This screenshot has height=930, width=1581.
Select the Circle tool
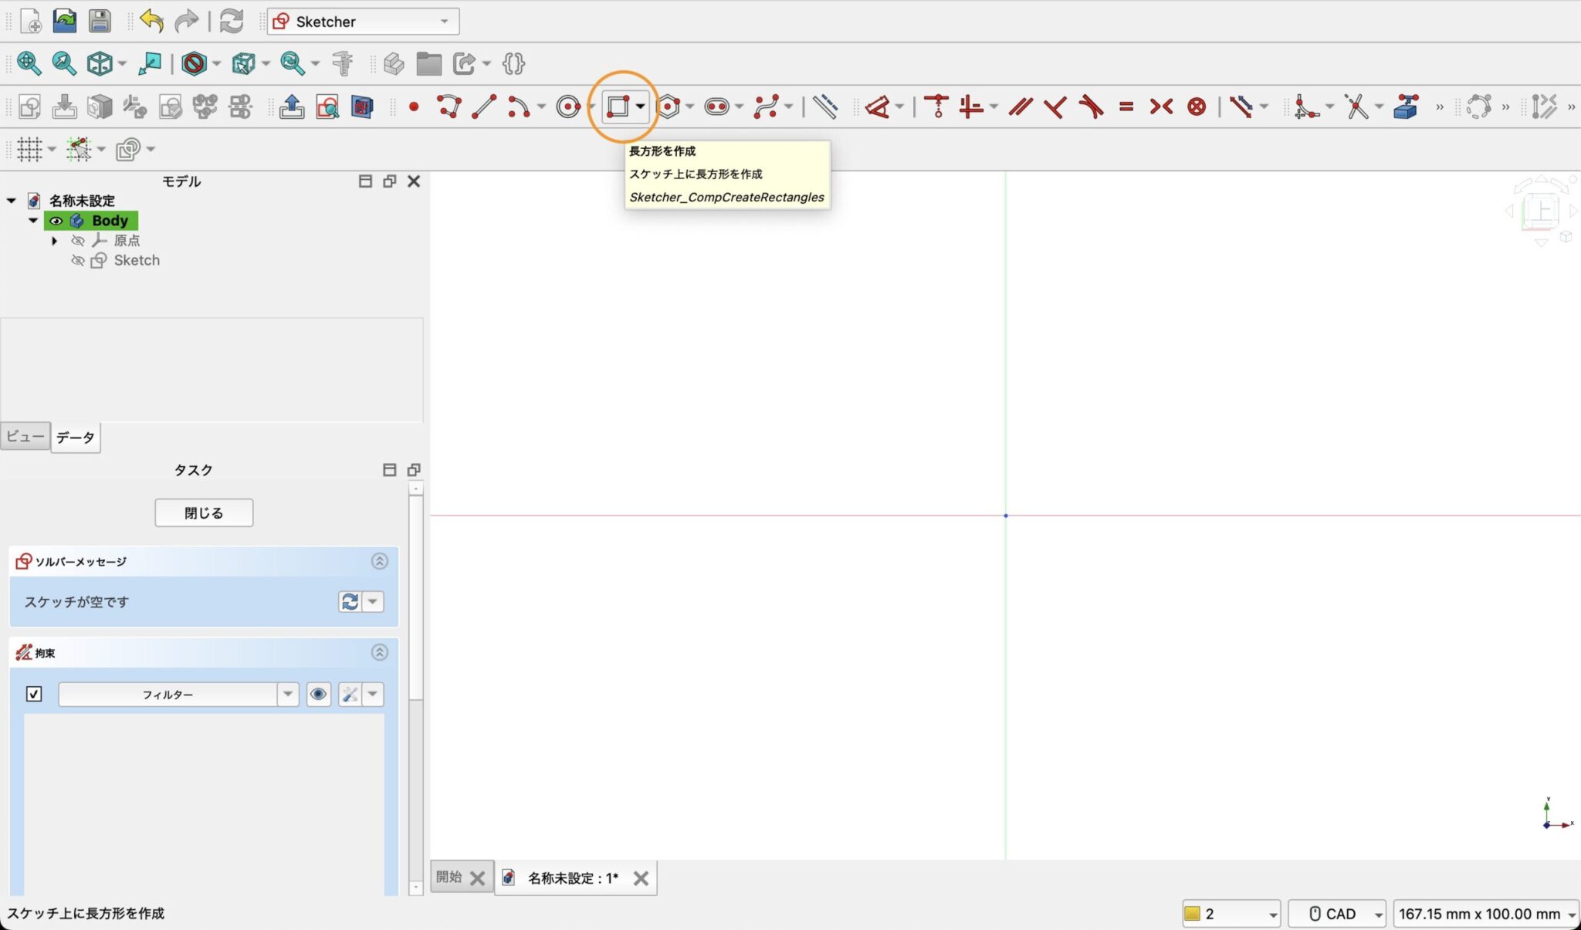568,107
